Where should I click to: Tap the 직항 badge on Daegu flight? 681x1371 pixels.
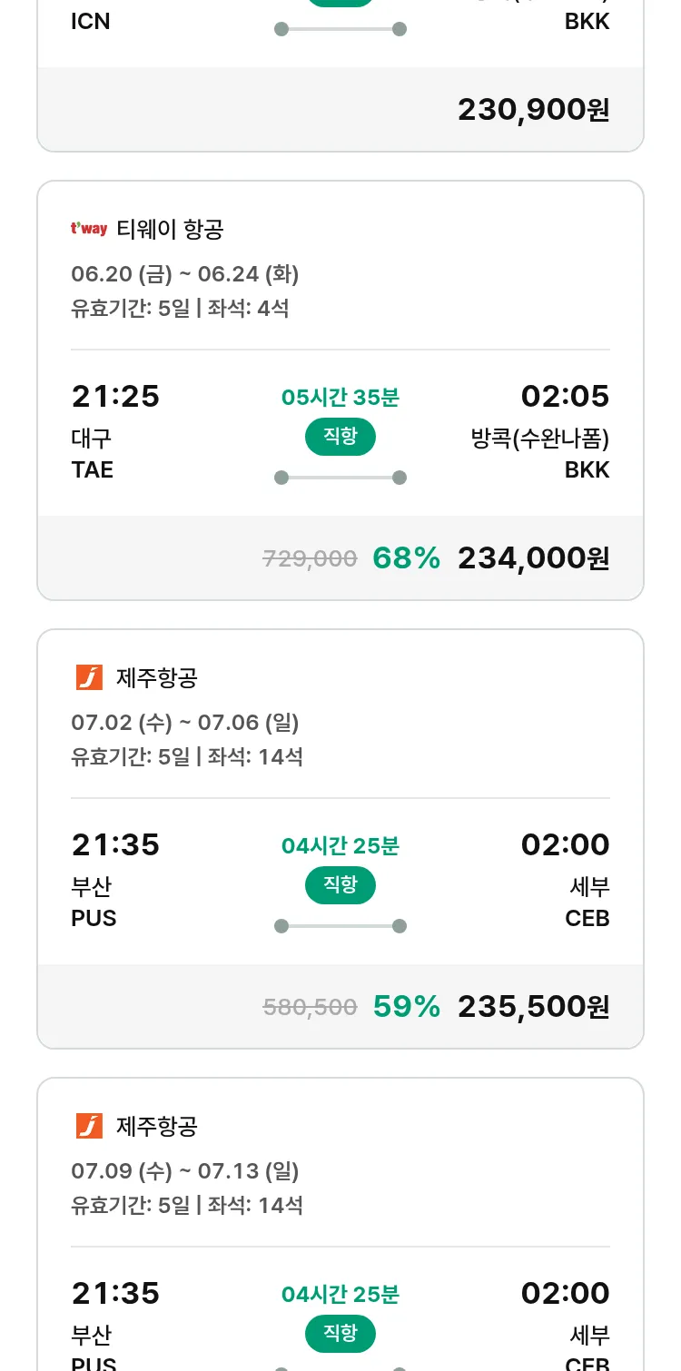pos(340,437)
